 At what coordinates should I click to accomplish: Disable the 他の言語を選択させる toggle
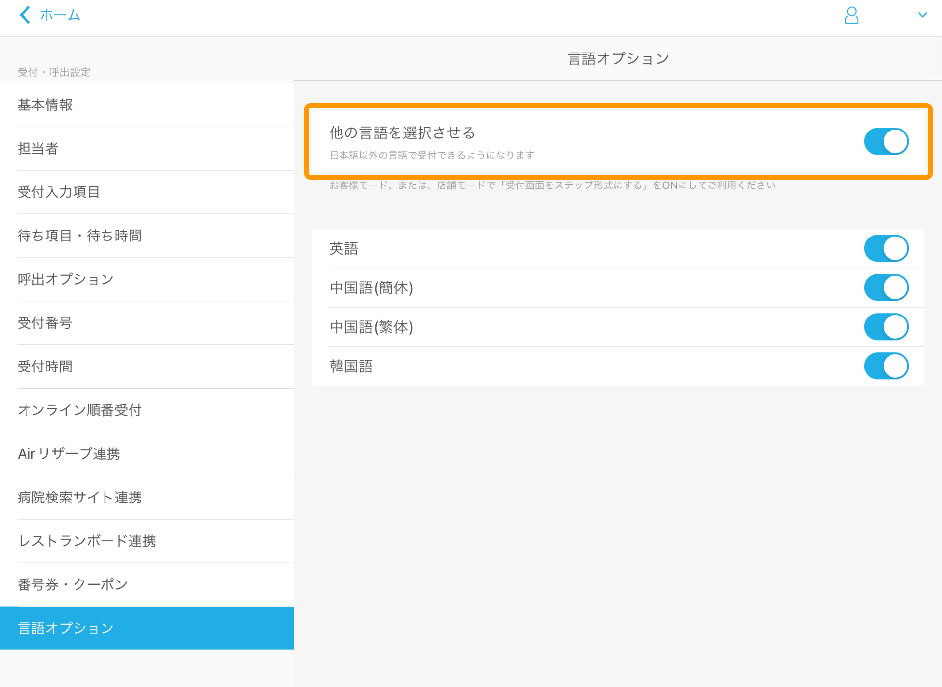click(886, 141)
